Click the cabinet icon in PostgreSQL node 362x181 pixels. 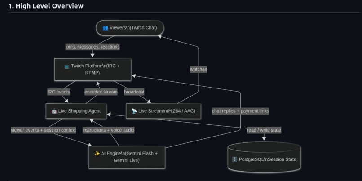tap(234, 159)
